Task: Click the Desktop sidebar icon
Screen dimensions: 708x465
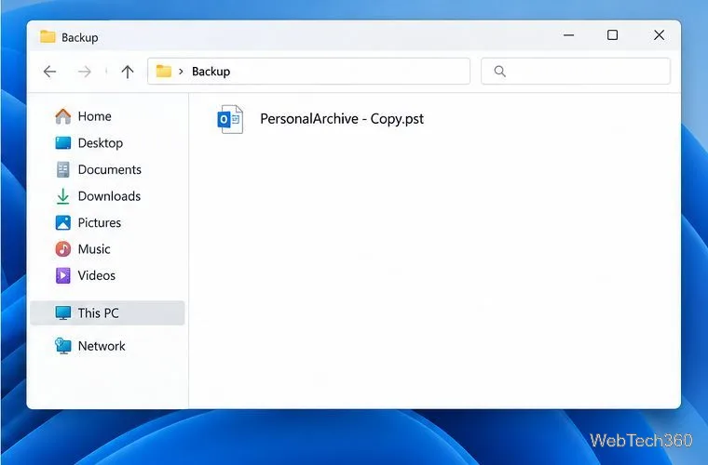Action: coord(62,143)
